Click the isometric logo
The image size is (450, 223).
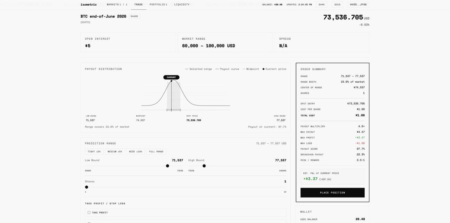point(88,4)
